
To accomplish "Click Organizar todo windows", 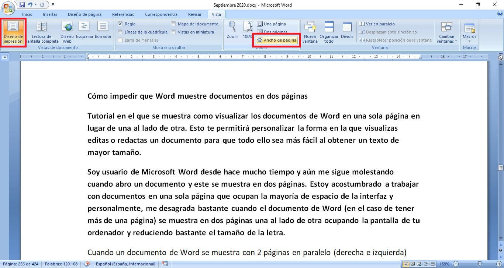I will point(329,32).
